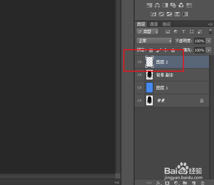Viewport: 214px width, 185px height.
Task: Select the 图层 2 transparent thumbnail
Action: pyautogui.click(x=150, y=62)
